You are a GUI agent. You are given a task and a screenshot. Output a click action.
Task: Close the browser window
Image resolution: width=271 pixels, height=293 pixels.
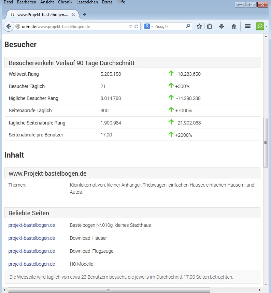point(262,5)
